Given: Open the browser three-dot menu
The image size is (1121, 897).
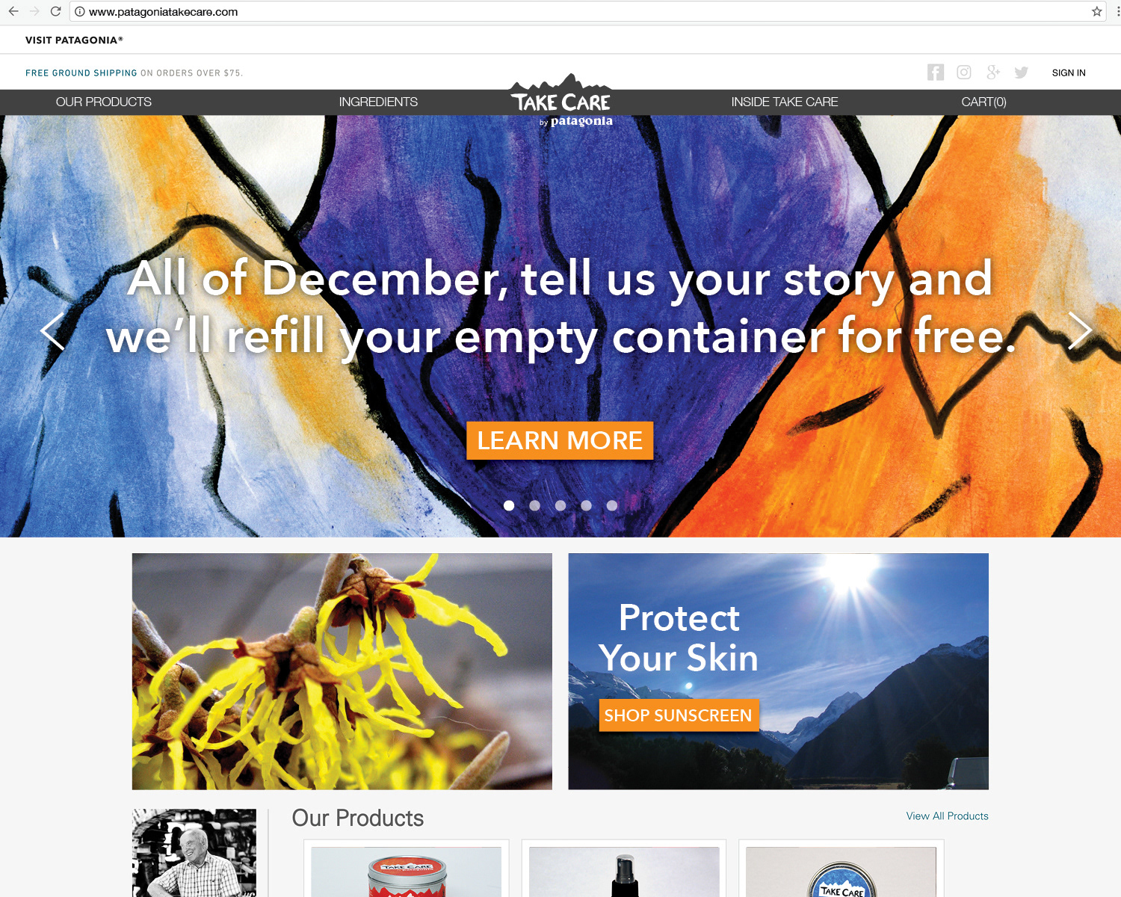Looking at the screenshot, I should (1118, 11).
